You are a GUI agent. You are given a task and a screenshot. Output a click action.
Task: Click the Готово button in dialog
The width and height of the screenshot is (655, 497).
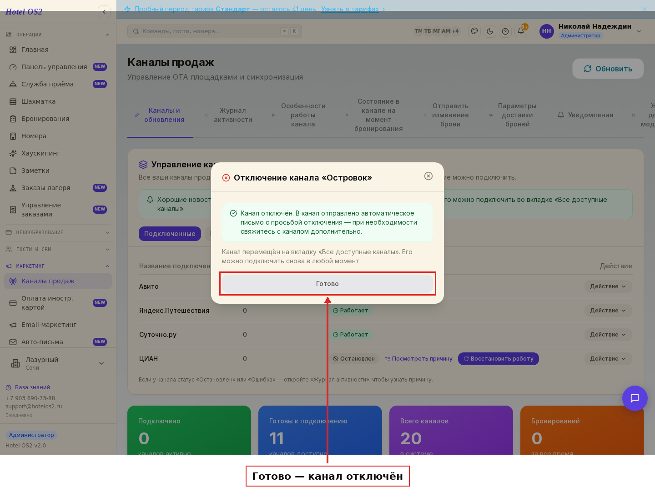coord(327,284)
